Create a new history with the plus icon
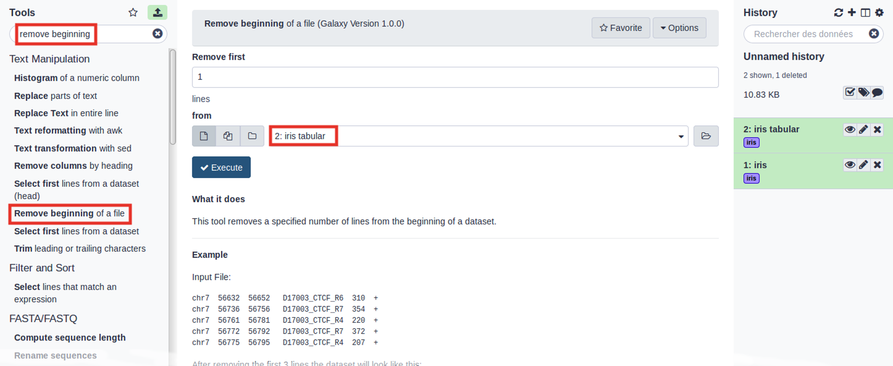This screenshot has height=366, width=893. click(852, 12)
